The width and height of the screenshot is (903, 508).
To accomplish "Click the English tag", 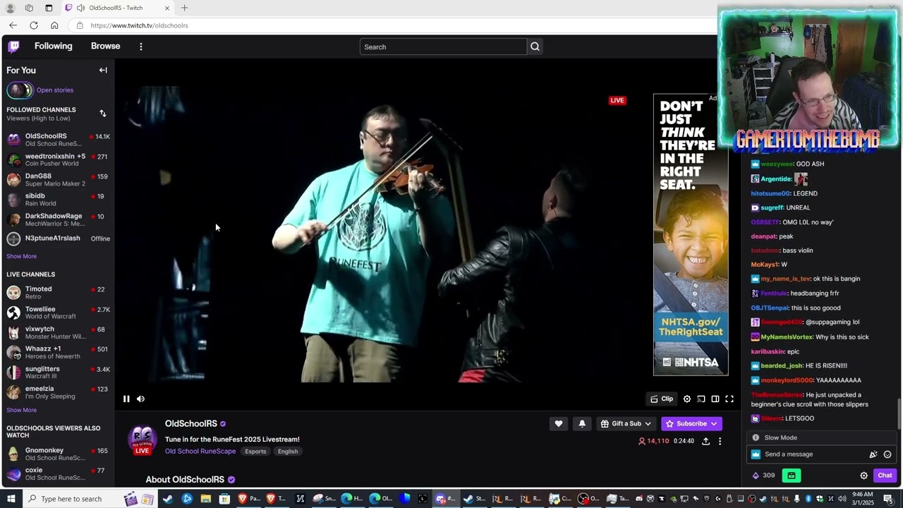I will pyautogui.click(x=288, y=452).
